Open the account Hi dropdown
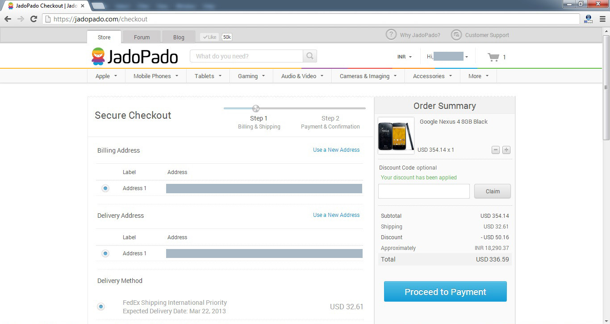Viewport: 610px width, 324px height. [x=447, y=57]
